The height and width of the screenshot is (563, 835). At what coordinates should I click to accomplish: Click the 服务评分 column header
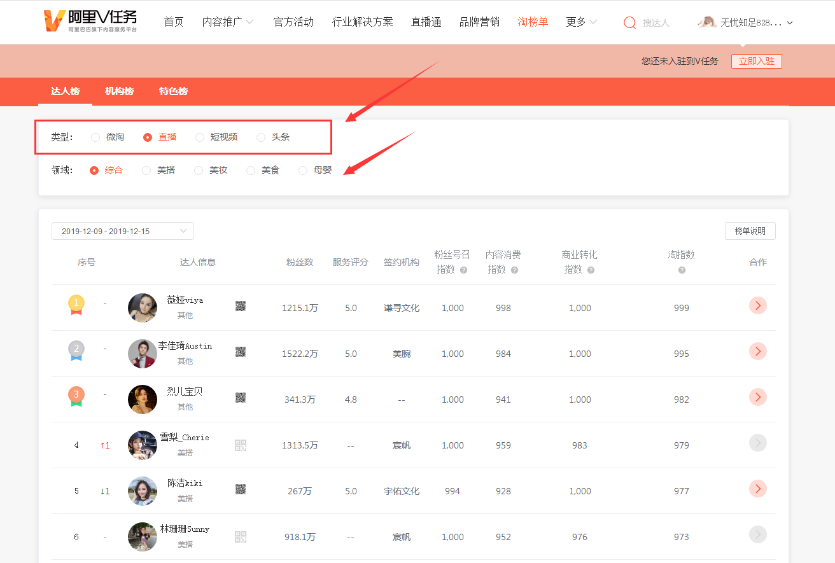coord(351,262)
